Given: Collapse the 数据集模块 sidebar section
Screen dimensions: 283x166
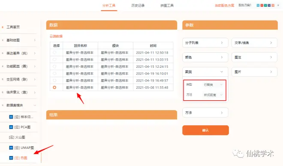Looking at the screenshot, I should pos(35,106).
